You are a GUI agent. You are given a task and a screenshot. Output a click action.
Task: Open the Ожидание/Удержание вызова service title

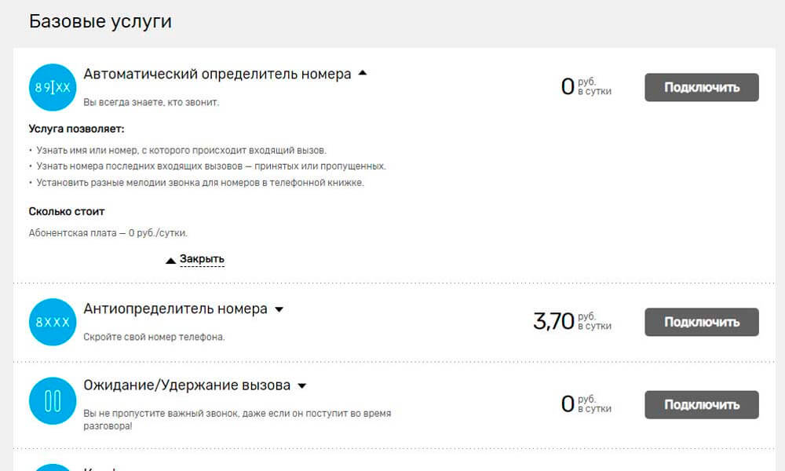pos(187,386)
